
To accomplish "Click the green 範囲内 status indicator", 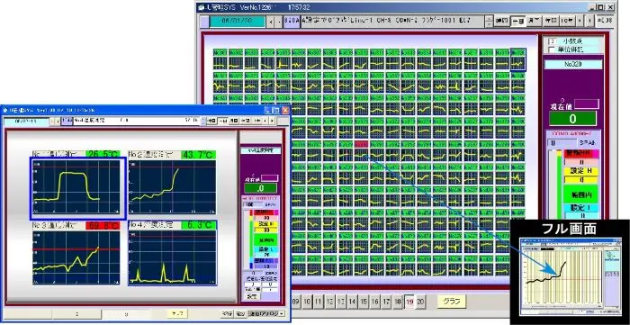I will coord(581,194).
